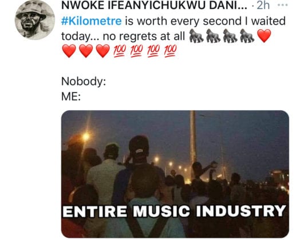This screenshot has width=304, height=240.
Task: Click the last red 100 emoji
Action: tap(171, 51)
